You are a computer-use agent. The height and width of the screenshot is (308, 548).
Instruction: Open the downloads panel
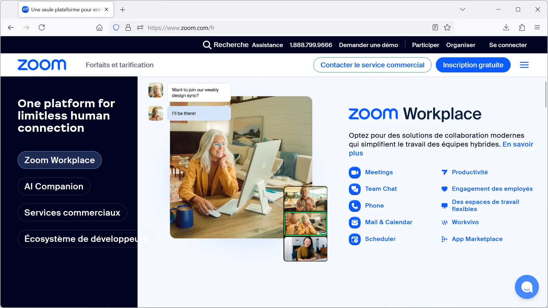point(506,28)
